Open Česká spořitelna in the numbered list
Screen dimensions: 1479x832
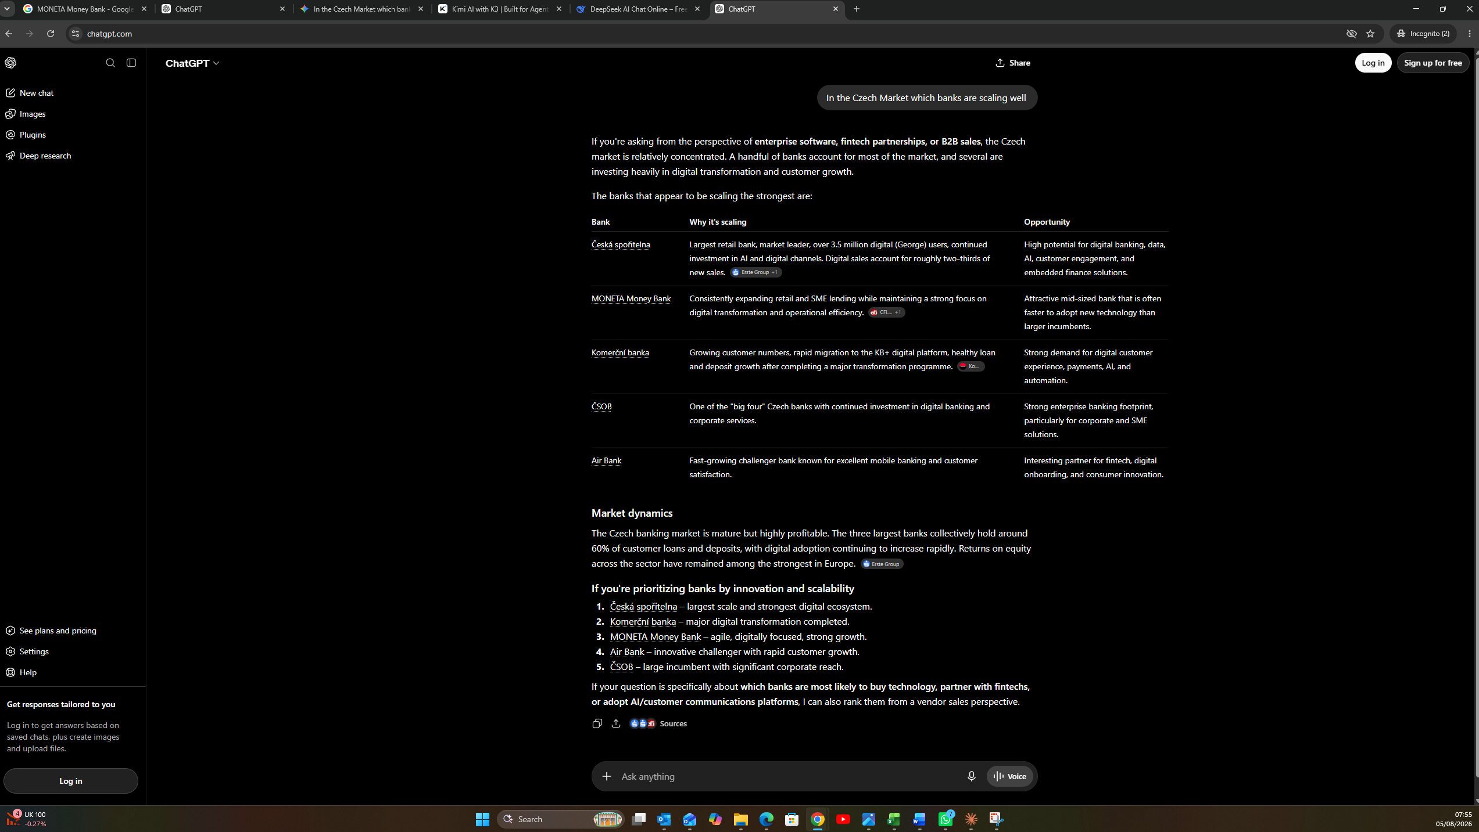point(643,606)
